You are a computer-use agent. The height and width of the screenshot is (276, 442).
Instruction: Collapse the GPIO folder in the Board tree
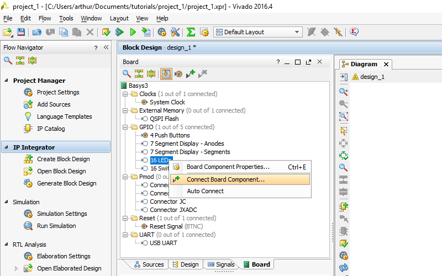[x=125, y=128]
